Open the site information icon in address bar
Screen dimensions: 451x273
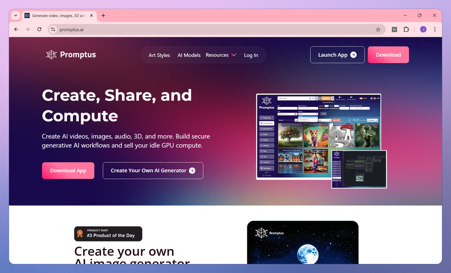pyautogui.click(x=53, y=29)
